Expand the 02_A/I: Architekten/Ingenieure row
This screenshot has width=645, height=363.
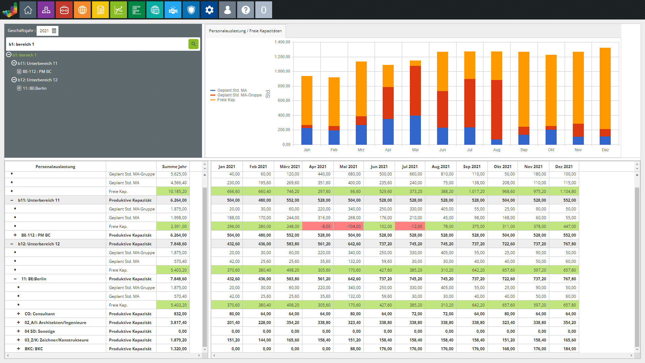[18, 322]
